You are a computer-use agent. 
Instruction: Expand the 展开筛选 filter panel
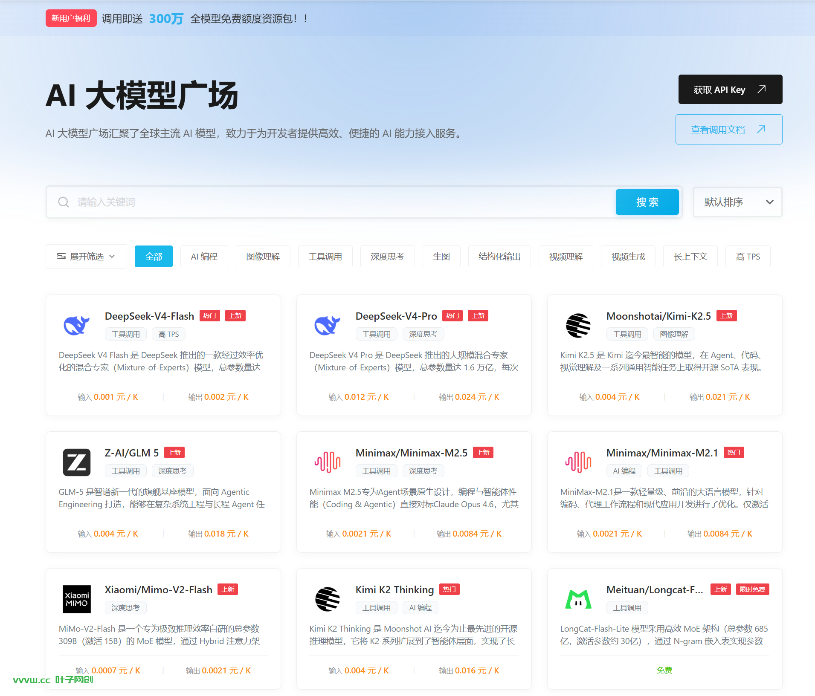click(x=86, y=256)
